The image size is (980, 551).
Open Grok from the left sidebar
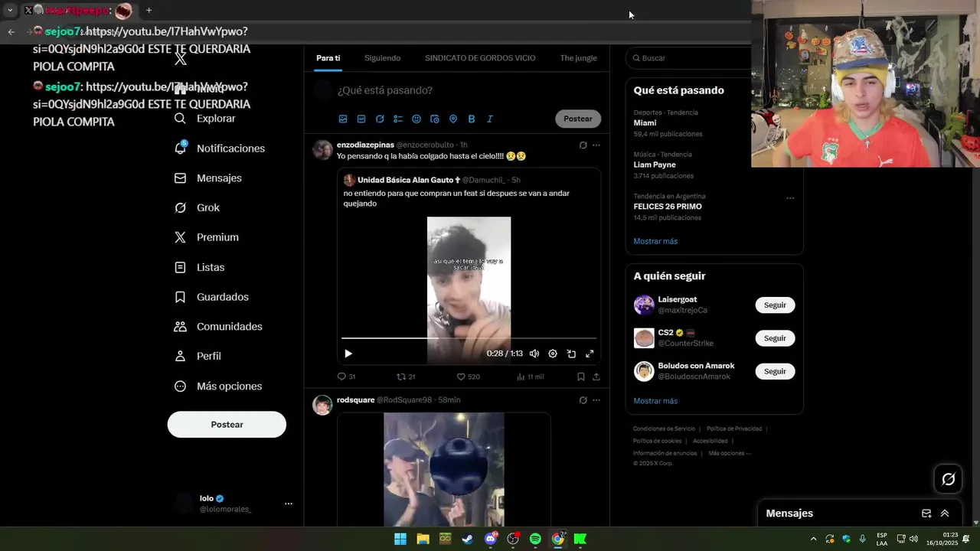197,207
